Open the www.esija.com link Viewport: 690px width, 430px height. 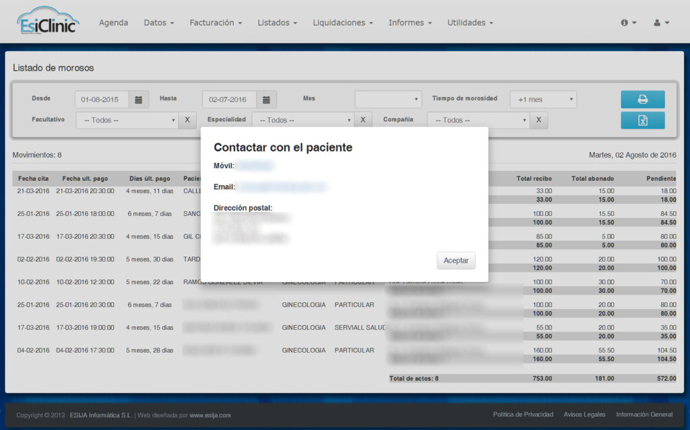tap(210, 415)
